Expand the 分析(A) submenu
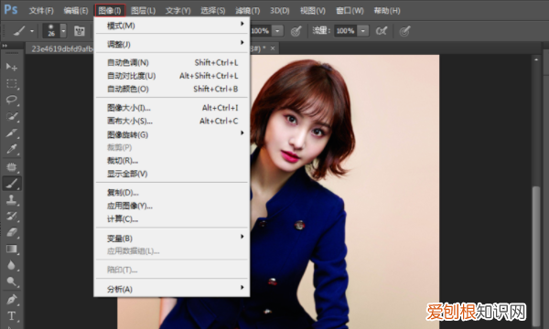The height and width of the screenshot is (329, 549). click(x=172, y=289)
